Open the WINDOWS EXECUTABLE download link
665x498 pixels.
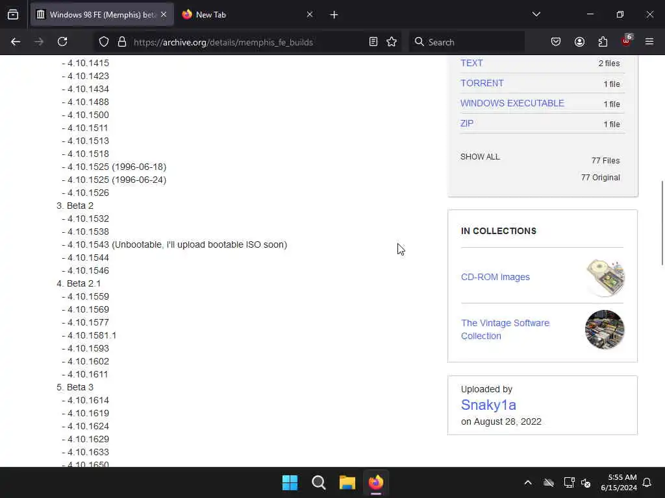point(512,103)
